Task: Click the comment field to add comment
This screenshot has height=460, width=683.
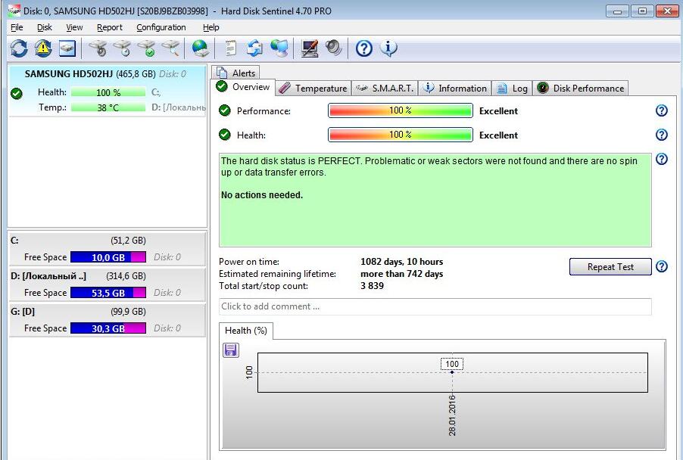Action: (x=435, y=306)
